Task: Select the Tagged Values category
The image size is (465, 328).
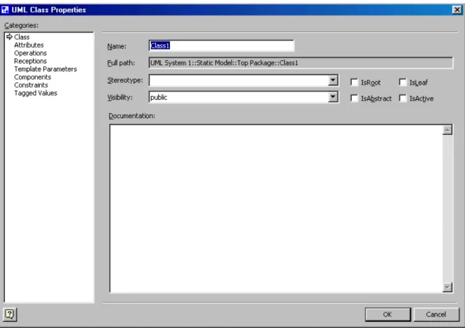Action: pos(36,93)
